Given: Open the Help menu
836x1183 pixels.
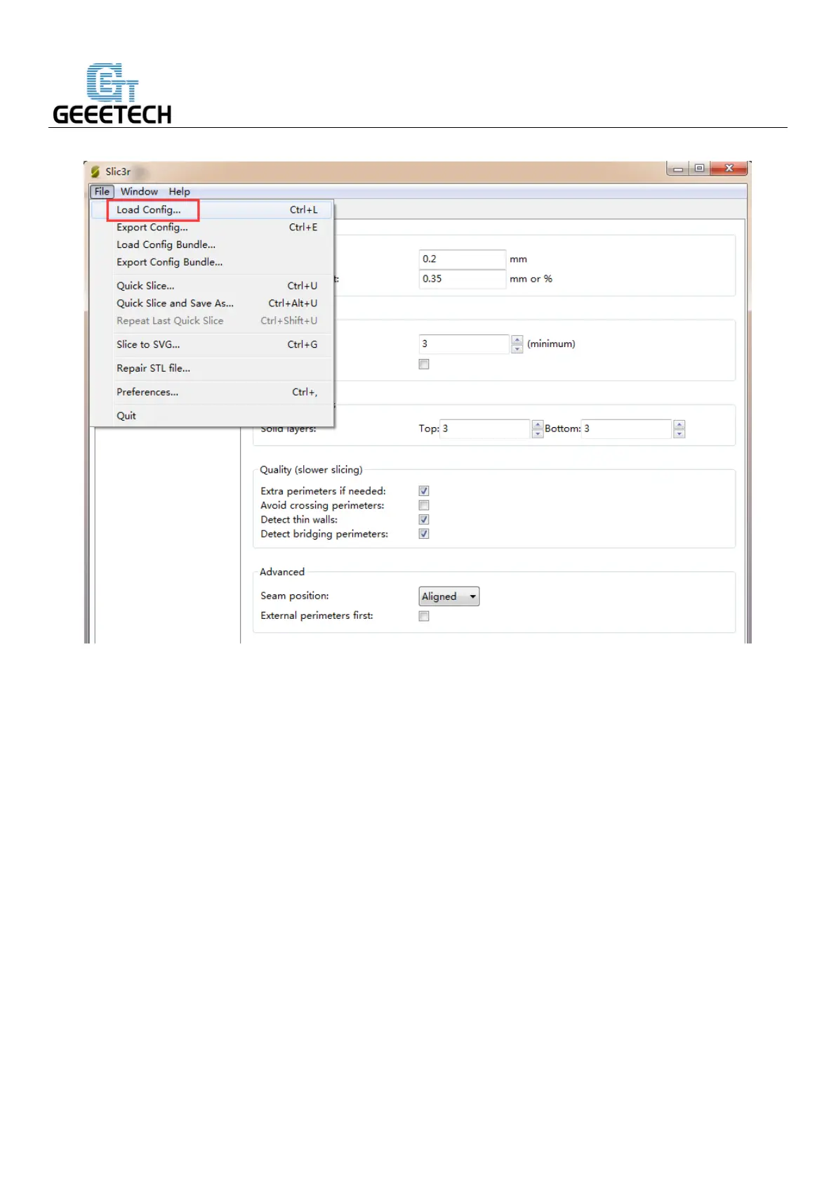Looking at the screenshot, I should tap(179, 191).
